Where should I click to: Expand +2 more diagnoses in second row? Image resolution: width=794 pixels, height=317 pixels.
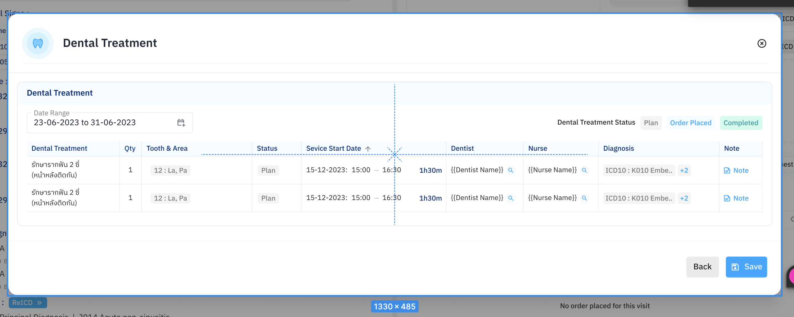[684, 198]
